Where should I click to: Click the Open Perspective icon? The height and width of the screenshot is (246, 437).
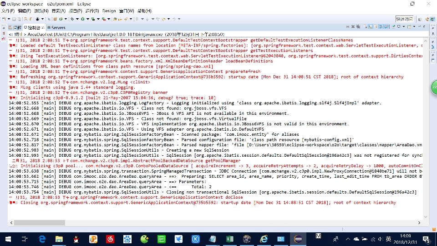click(x=420, y=19)
